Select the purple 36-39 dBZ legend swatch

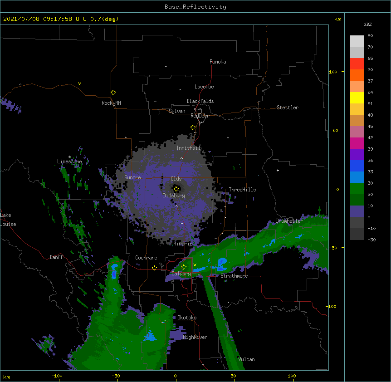[357, 154]
